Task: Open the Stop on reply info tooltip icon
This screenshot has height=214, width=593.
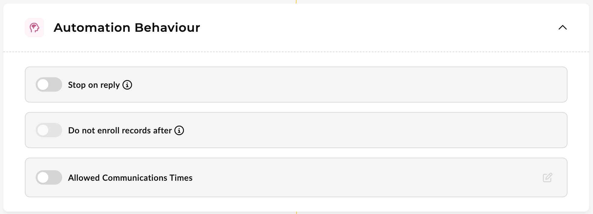Action: point(127,85)
